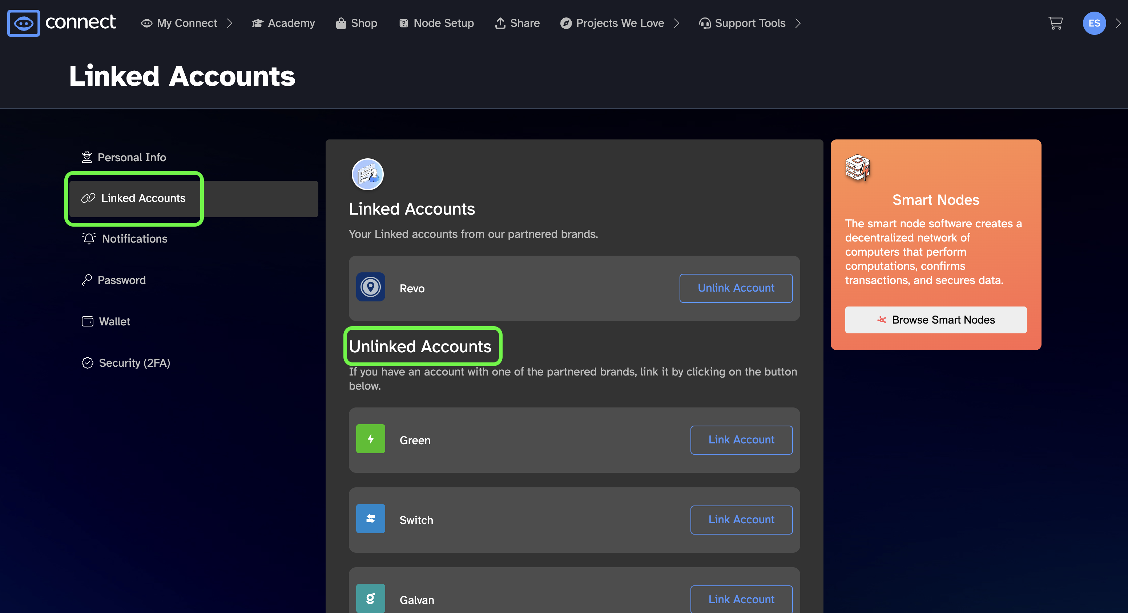The image size is (1128, 613).
Task: Click the Academy graduation cap icon
Action: [258, 23]
